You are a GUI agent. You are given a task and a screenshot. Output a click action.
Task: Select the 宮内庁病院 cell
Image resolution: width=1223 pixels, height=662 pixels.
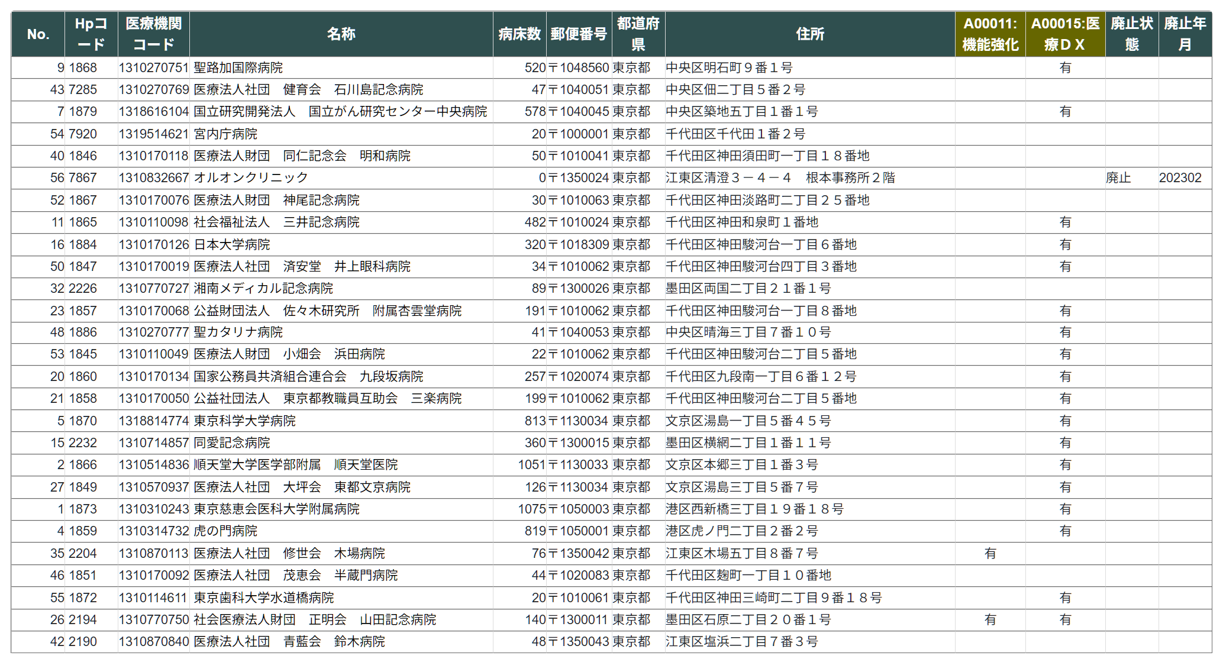point(341,134)
